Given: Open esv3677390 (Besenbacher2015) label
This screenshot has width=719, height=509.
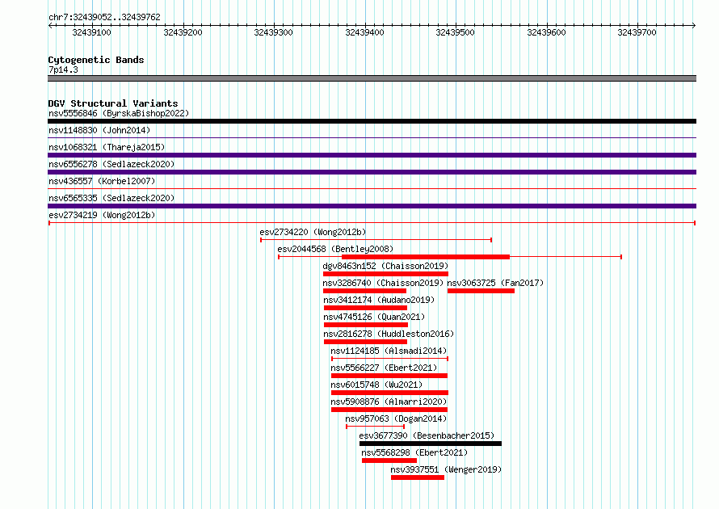Looking at the screenshot, I should [x=427, y=435].
